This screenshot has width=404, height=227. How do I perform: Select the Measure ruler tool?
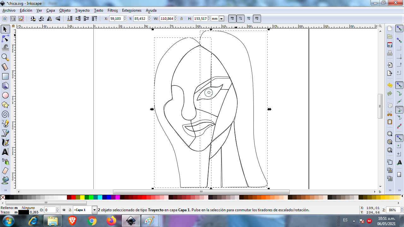tap(5, 67)
